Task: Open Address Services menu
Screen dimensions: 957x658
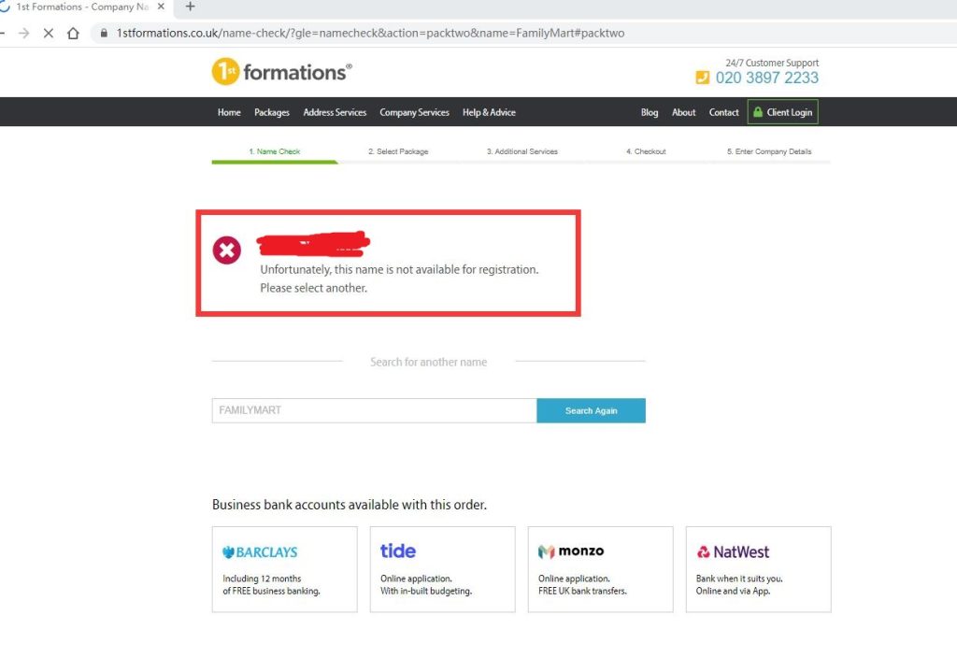Action: point(335,112)
